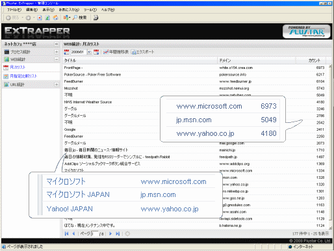This screenshot has height=251, width=334.
Task: Click the Plustar powered-by logo
Action: (x=307, y=32)
